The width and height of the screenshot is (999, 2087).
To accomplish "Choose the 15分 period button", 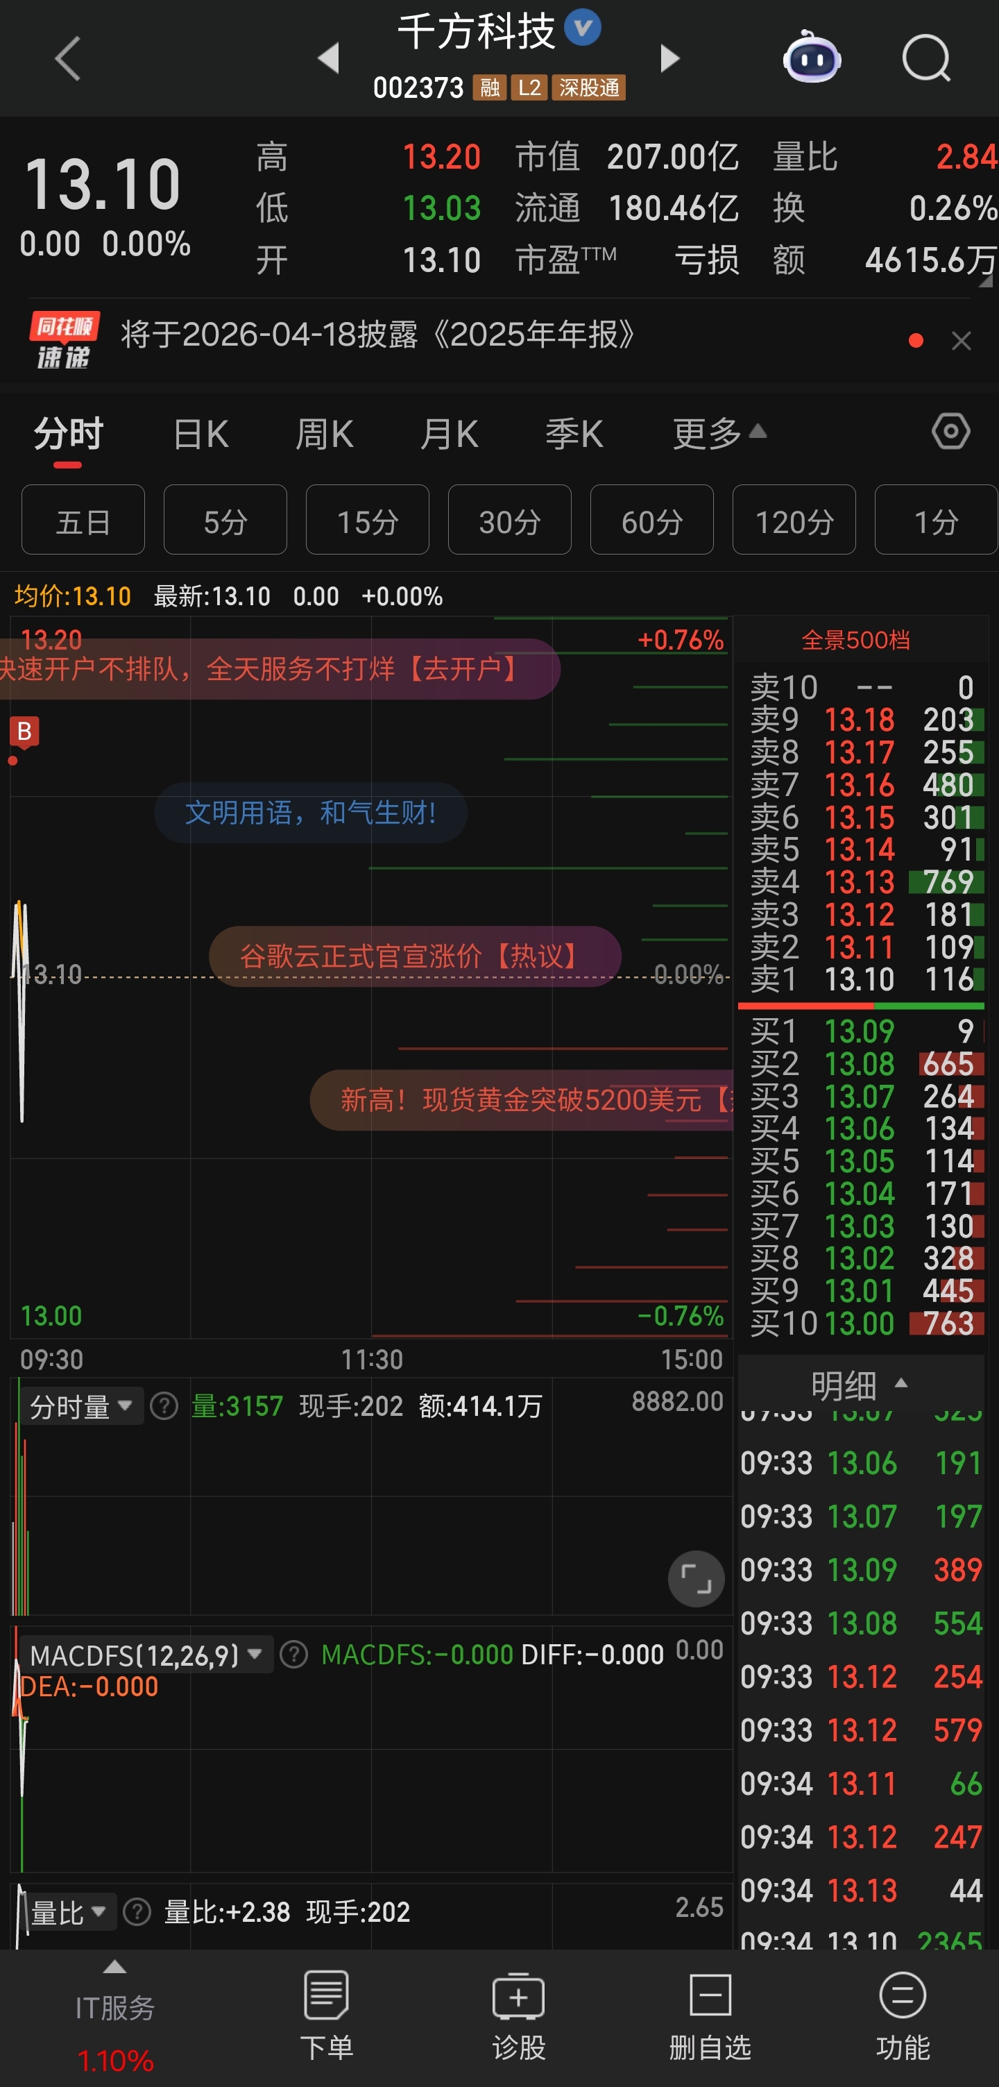I will coord(368,520).
